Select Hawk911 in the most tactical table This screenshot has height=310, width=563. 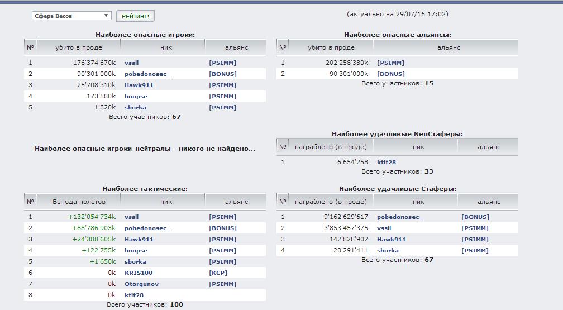click(139, 240)
